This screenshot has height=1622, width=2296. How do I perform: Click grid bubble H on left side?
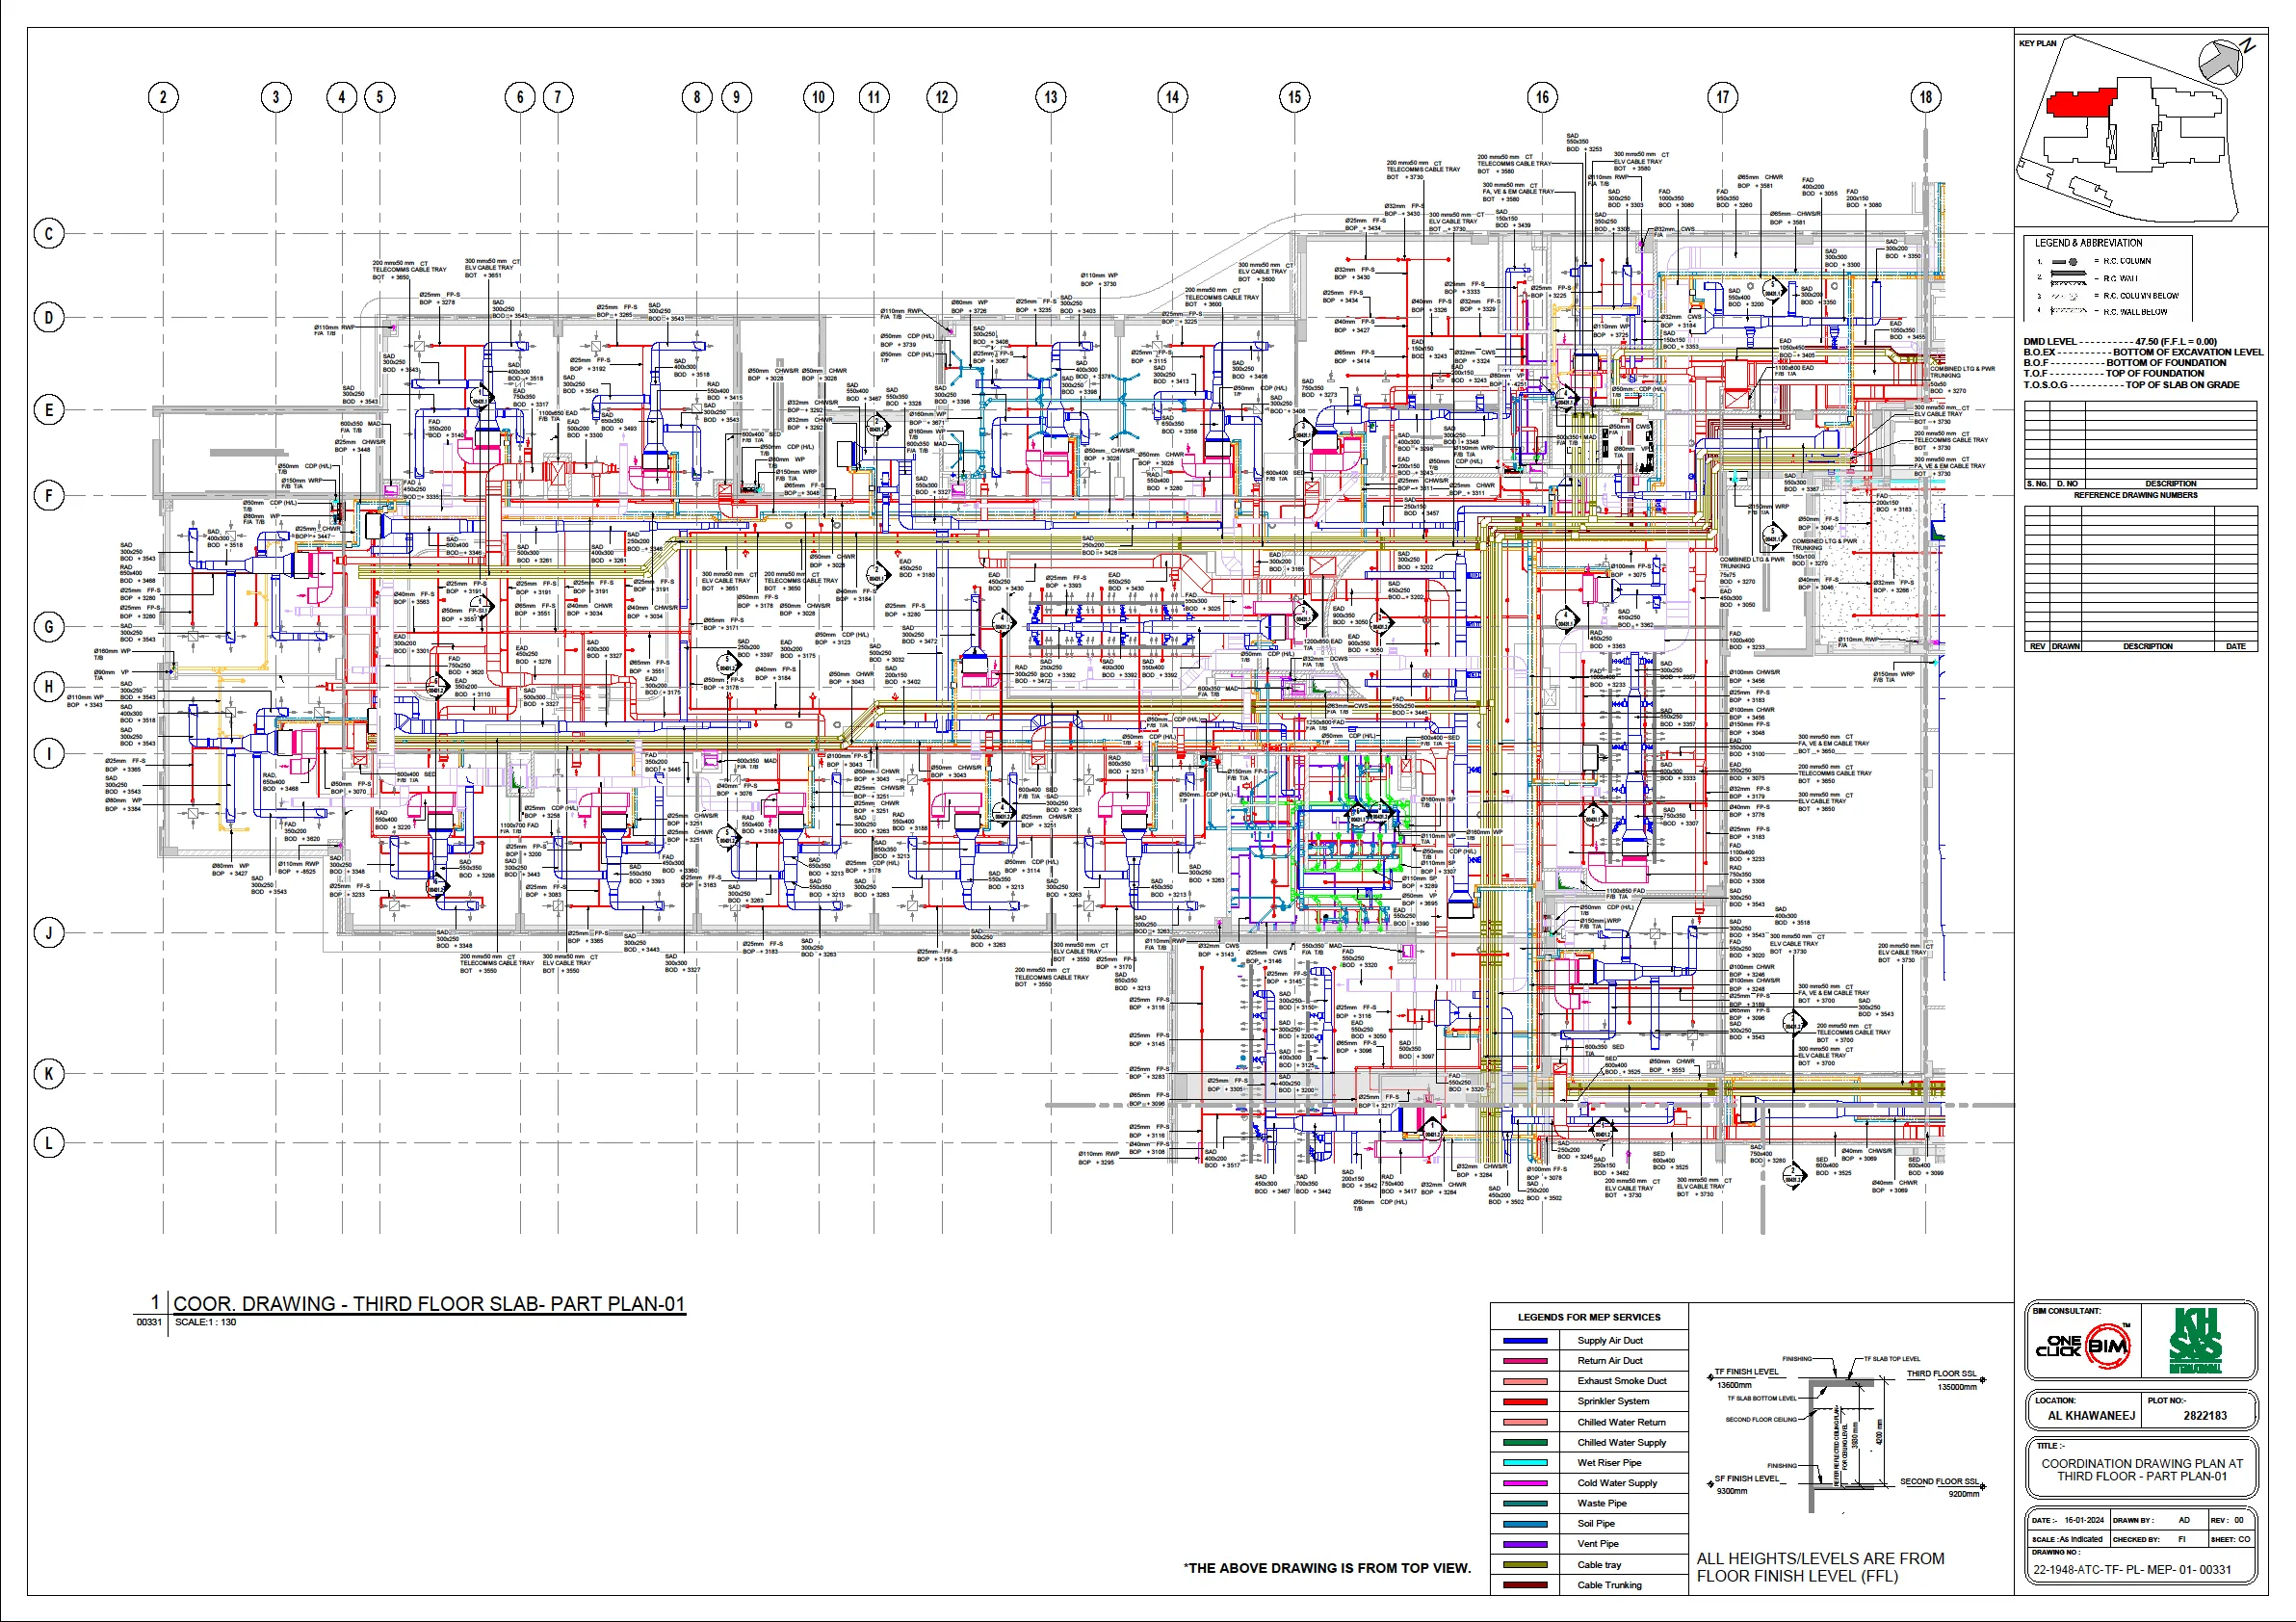(x=49, y=687)
